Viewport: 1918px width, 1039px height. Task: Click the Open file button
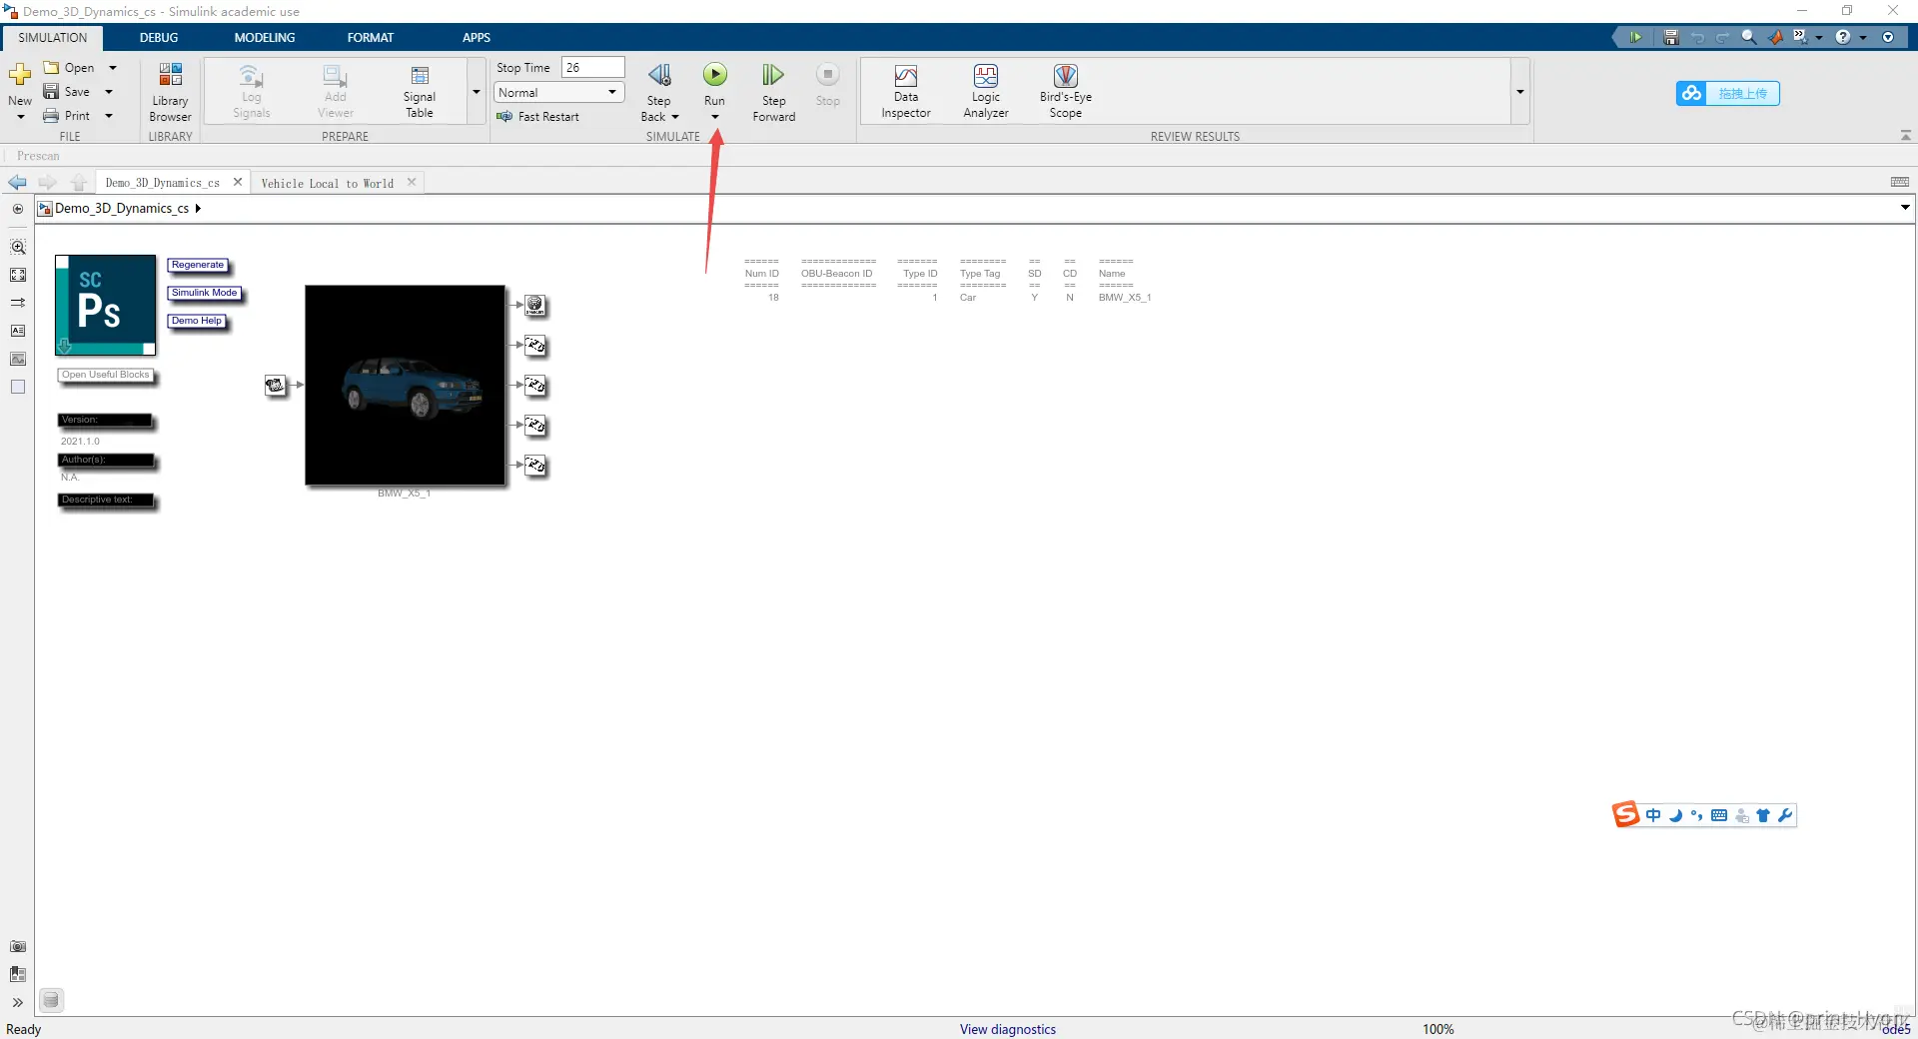coord(70,68)
